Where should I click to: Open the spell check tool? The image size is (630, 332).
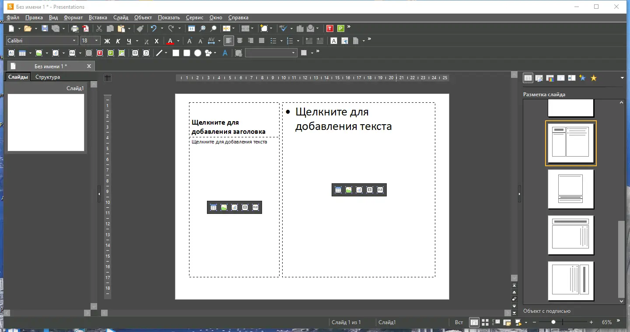283,28
